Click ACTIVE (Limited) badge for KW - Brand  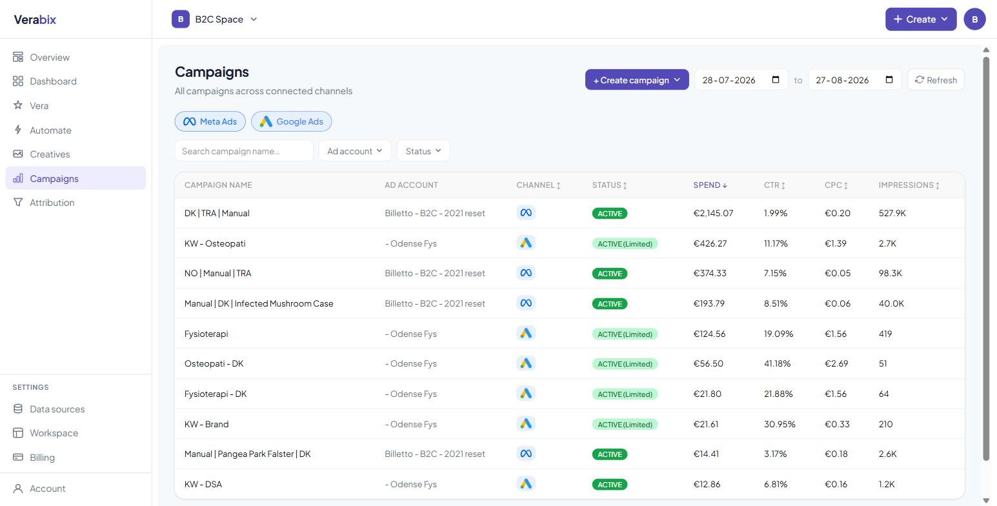625,424
